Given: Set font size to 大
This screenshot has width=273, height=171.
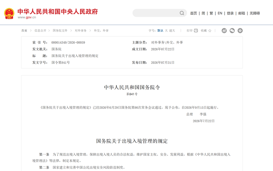Looking at the screenshot, I should [x=166, y=31].
